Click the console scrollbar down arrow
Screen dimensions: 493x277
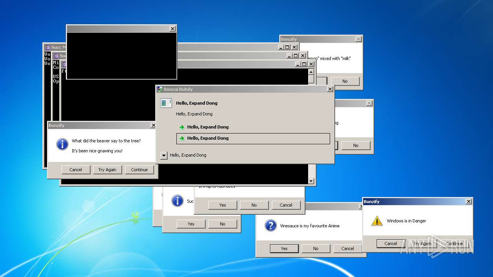coord(311,181)
